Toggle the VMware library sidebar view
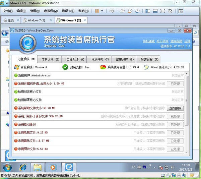 pyautogui.click(x=148, y=11)
